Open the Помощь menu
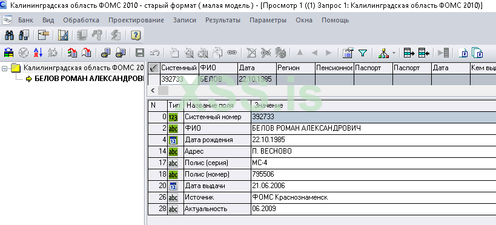The width and height of the screenshot is (496, 225). pos(336,20)
